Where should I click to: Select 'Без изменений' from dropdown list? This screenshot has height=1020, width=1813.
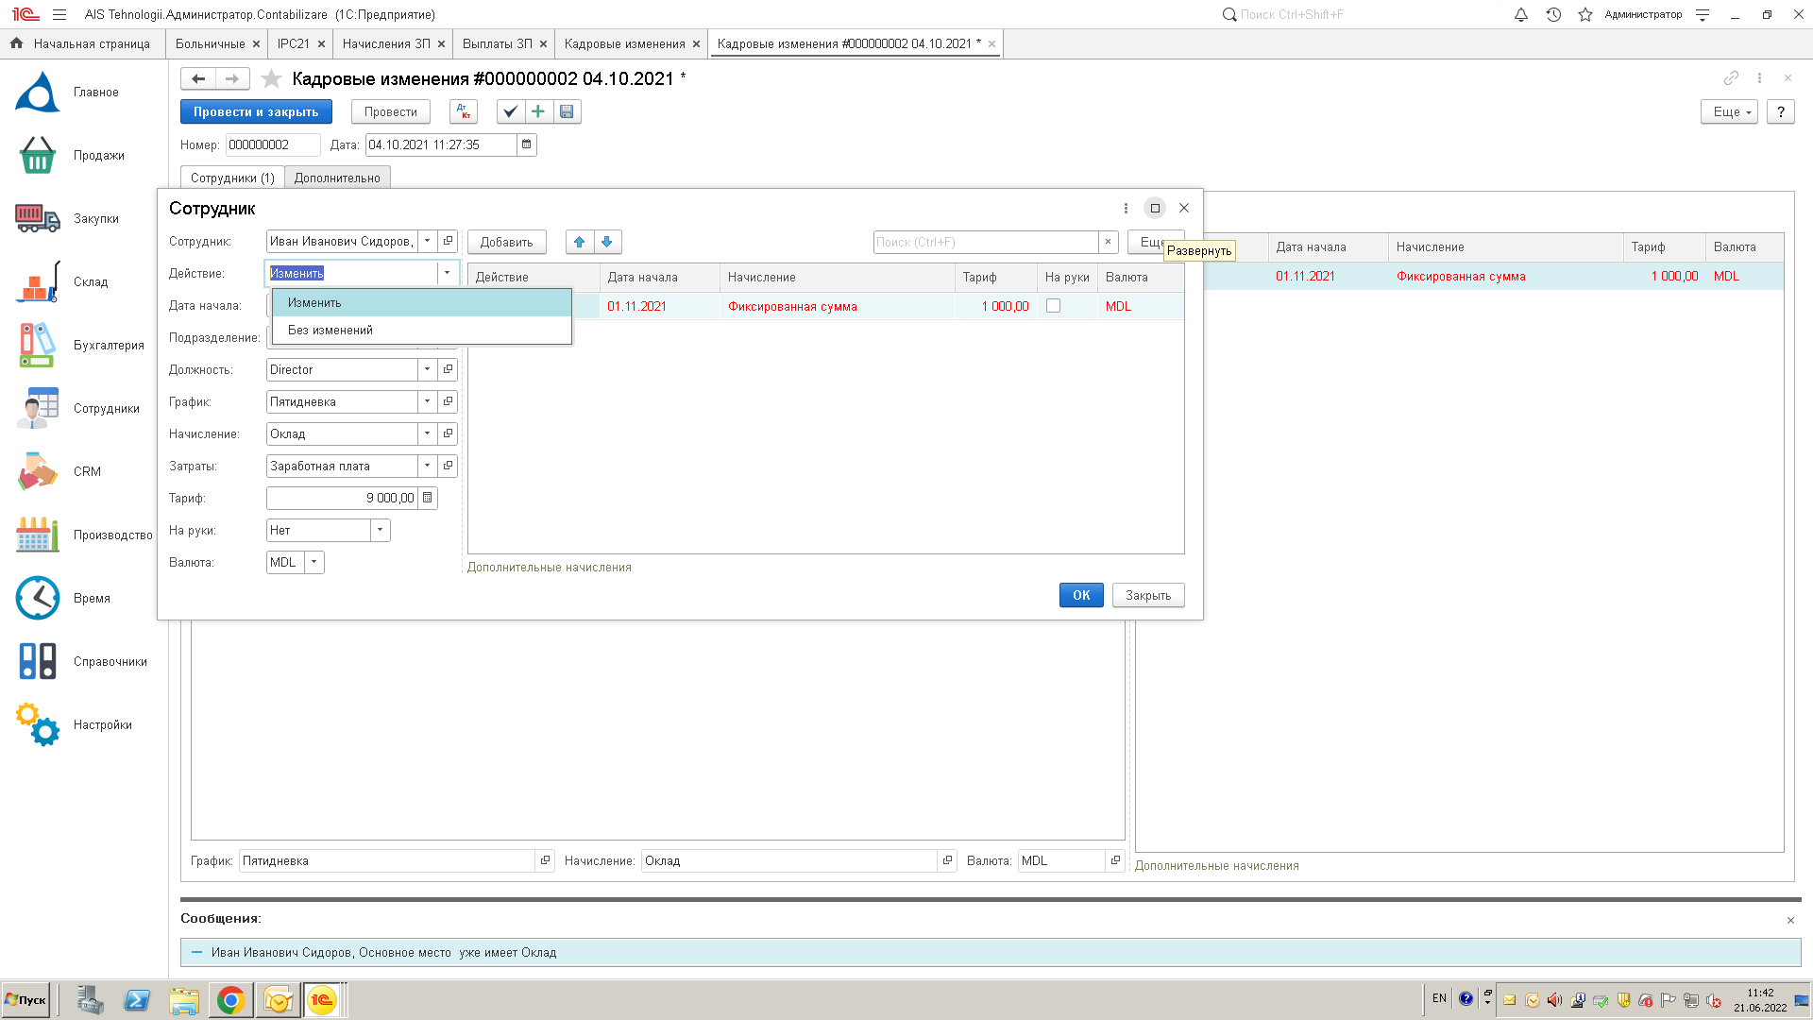coord(330,330)
